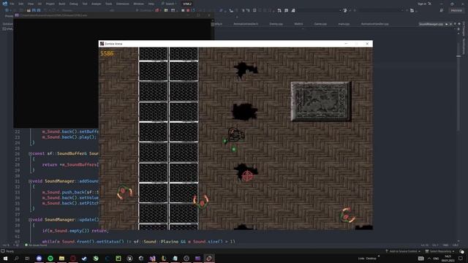The height and width of the screenshot is (263, 468).
Task: Open Task View on taskbar
Action: pos(28,258)
